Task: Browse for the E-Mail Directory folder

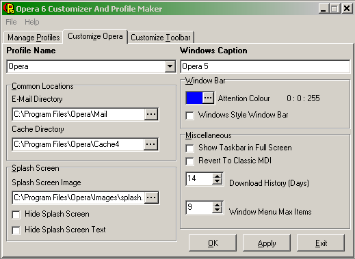Action: (151, 114)
